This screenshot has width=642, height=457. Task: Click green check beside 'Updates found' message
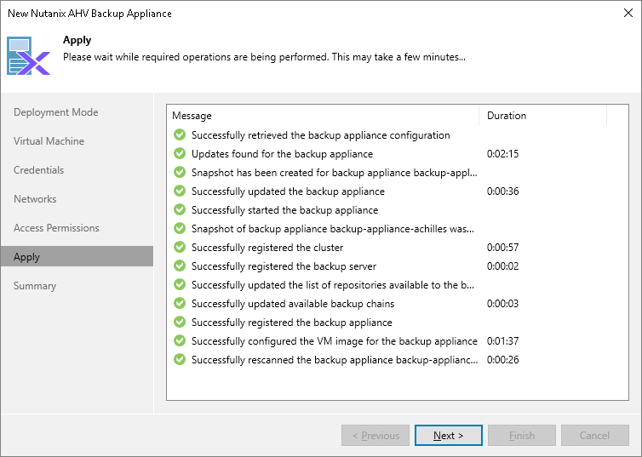click(180, 154)
